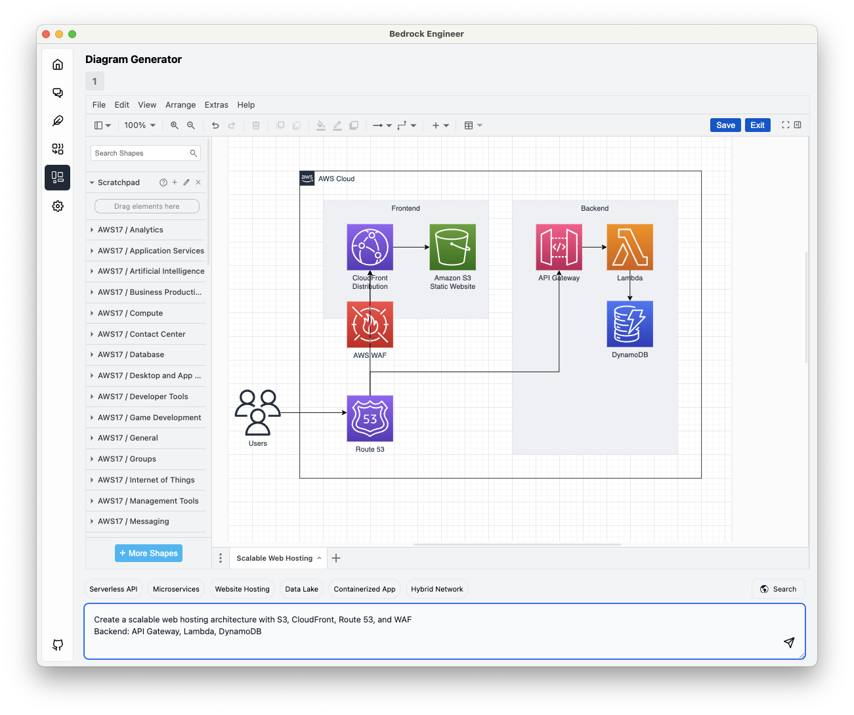Open the Insert plus dropdown
This screenshot has height=715, width=854.
440,125
